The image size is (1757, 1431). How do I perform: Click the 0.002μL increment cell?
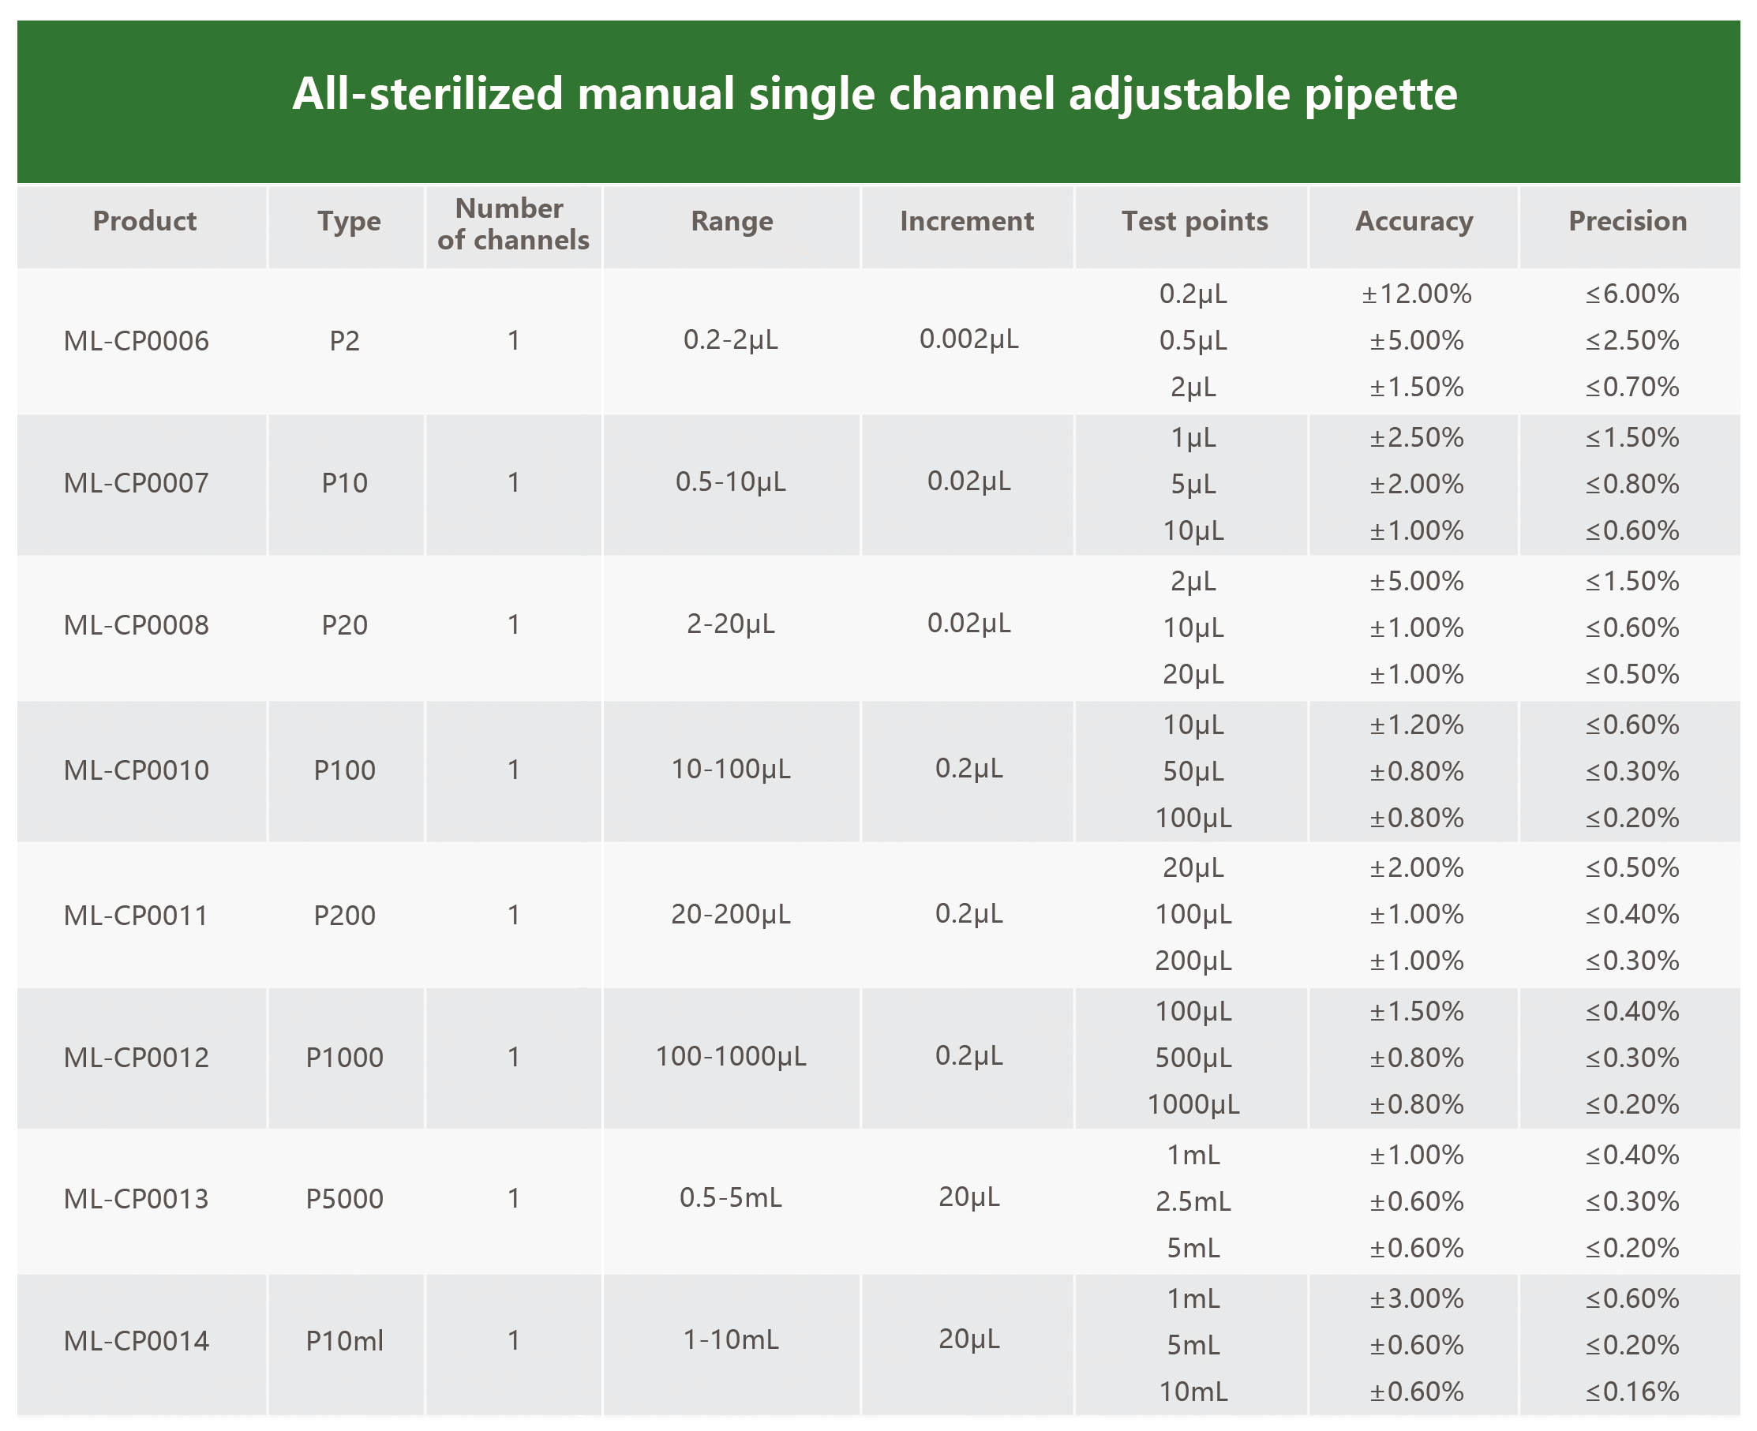[969, 339]
